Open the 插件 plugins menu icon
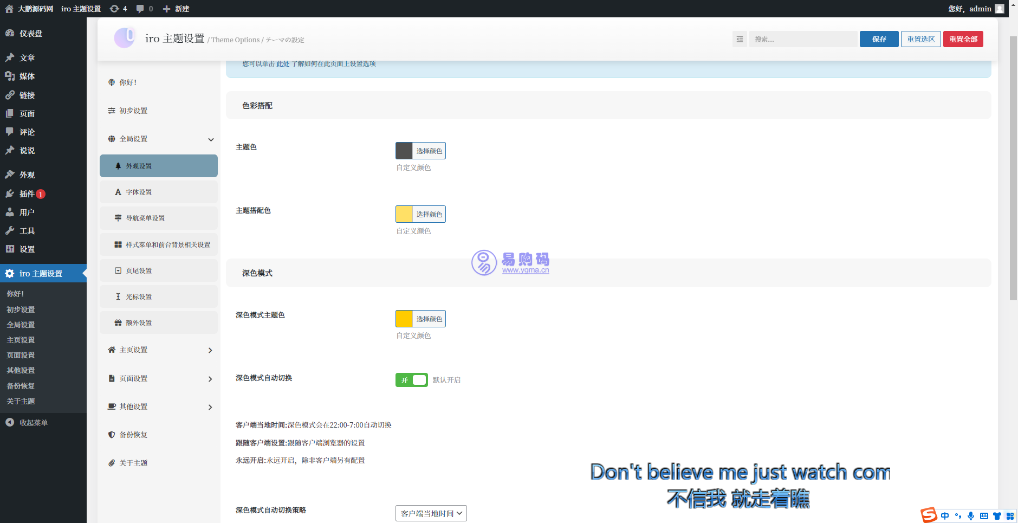 click(10, 193)
